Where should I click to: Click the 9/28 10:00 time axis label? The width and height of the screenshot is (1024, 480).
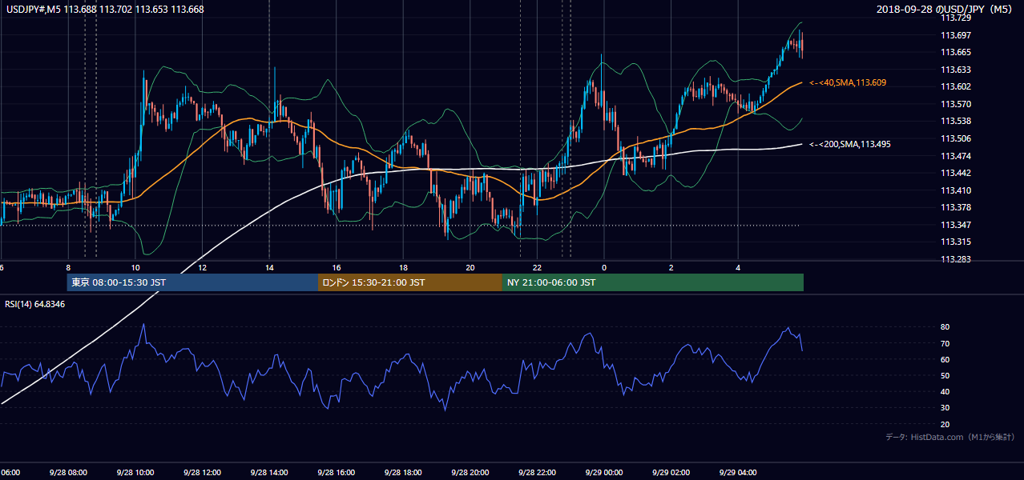pyautogui.click(x=135, y=473)
